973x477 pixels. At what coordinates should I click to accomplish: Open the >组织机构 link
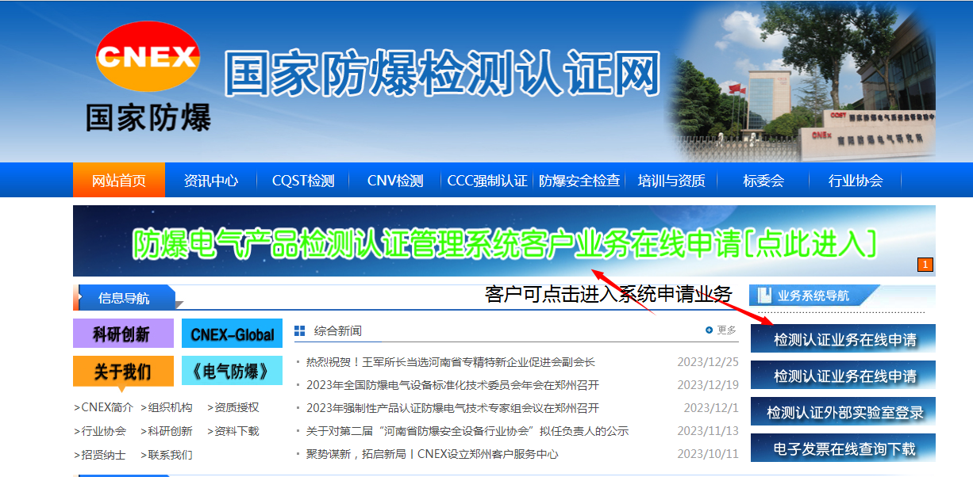click(167, 408)
